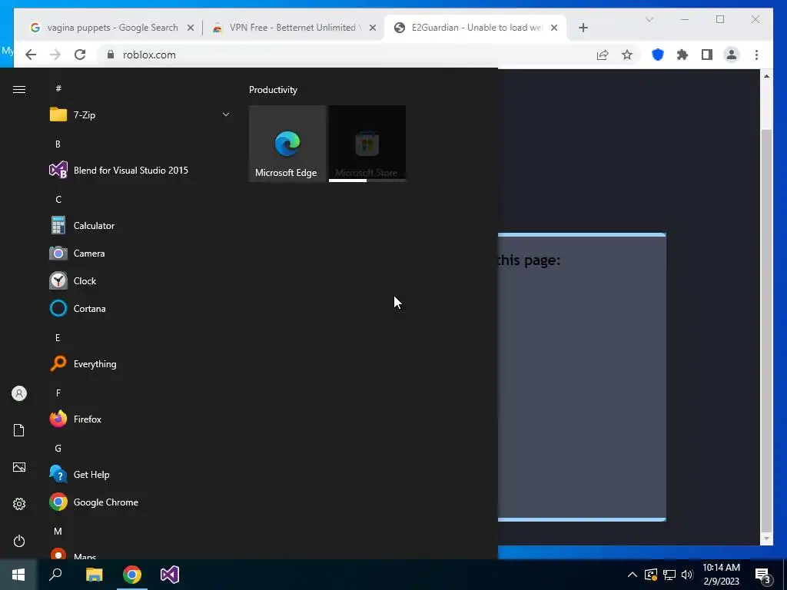
Task: Expand the Start menu hamburger button
Action: point(19,89)
